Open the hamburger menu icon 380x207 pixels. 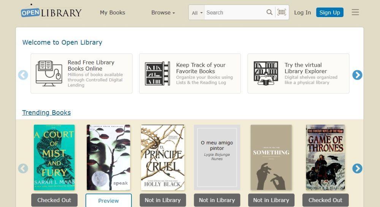point(355,12)
